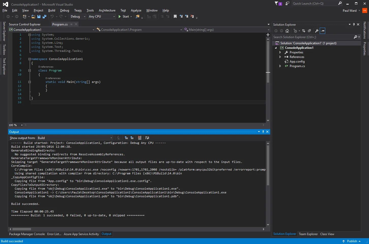Clear all bookmarks with the red X bookmark icon
The width and height of the screenshot is (369, 244).
(x=192, y=17)
